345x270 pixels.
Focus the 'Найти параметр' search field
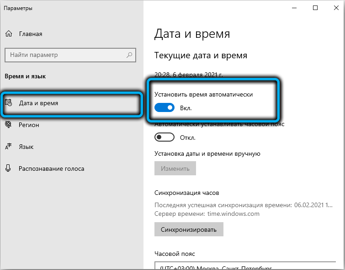click(x=70, y=55)
